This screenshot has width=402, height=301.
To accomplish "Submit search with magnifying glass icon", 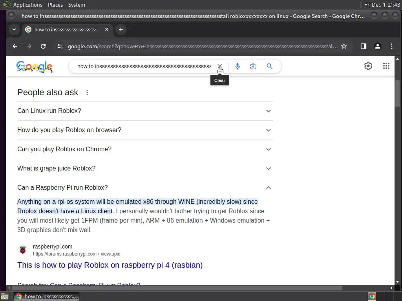I will (269, 66).
